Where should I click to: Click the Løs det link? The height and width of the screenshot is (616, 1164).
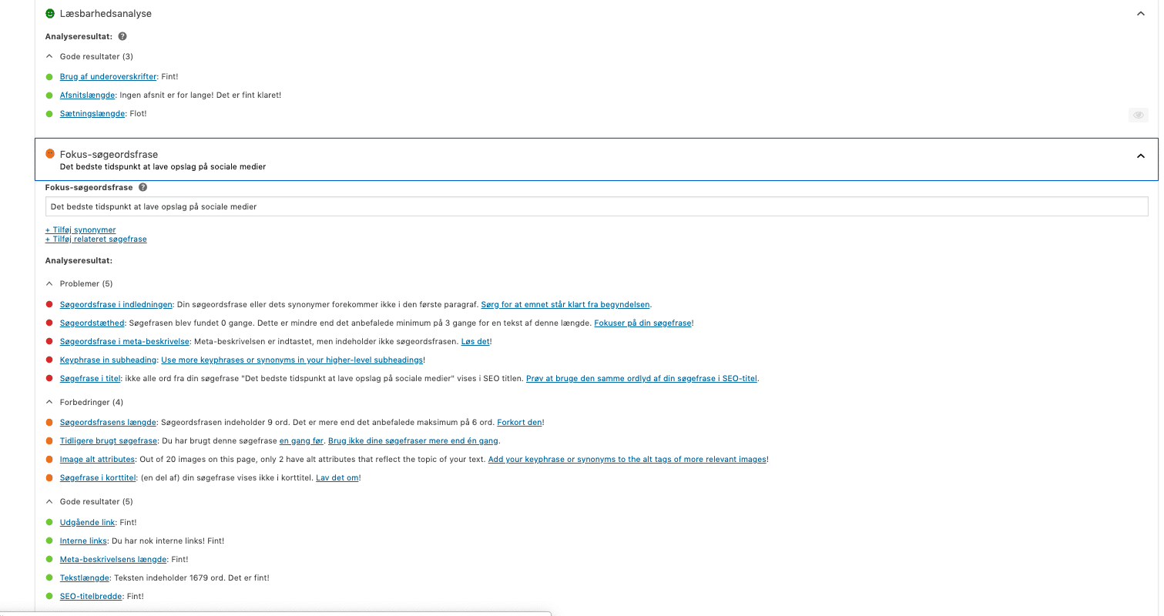click(475, 341)
